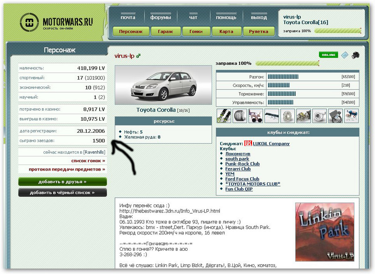The height and width of the screenshot is (274, 375).
Task: Click the заправка 100% bar in profile
Action: pos(287,63)
